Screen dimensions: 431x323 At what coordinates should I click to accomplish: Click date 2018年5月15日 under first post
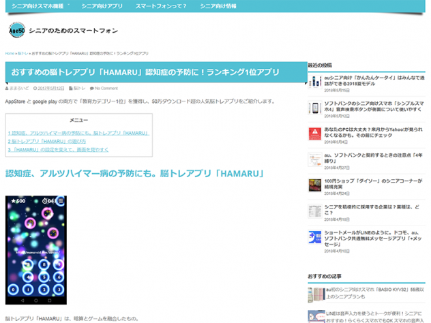coord(337,90)
